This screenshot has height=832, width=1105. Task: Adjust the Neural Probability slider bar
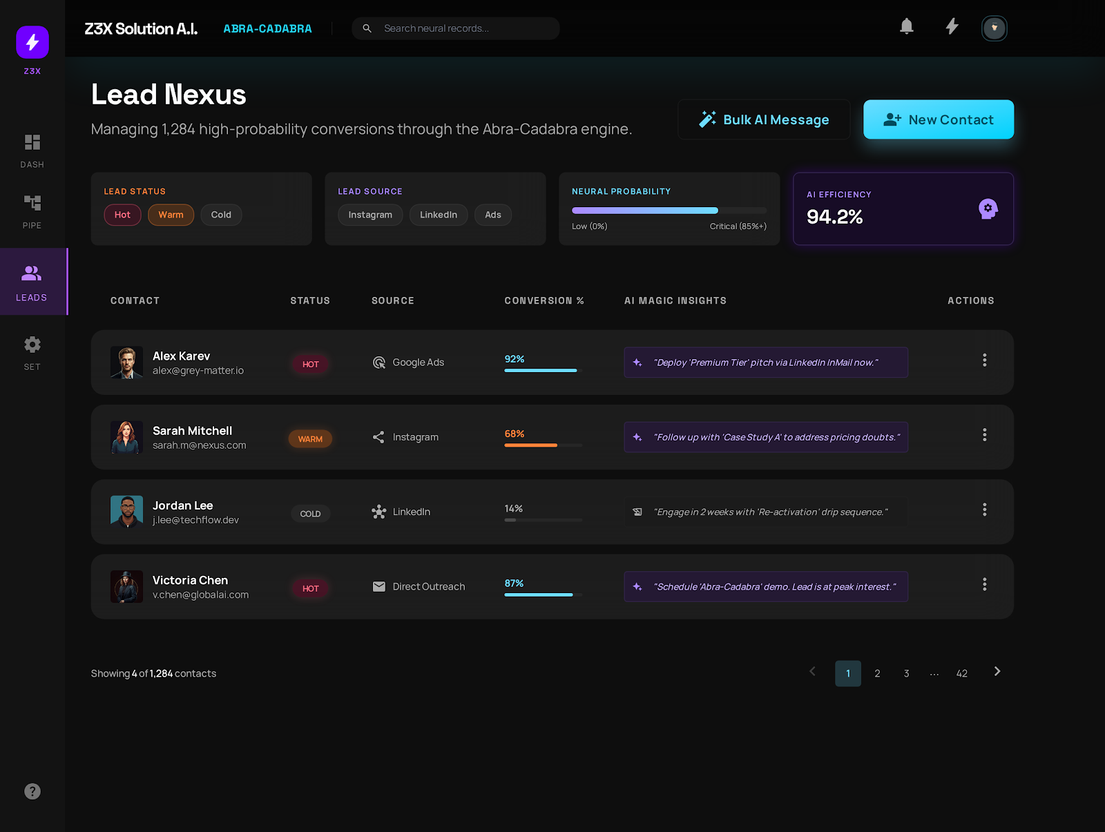pyautogui.click(x=669, y=211)
